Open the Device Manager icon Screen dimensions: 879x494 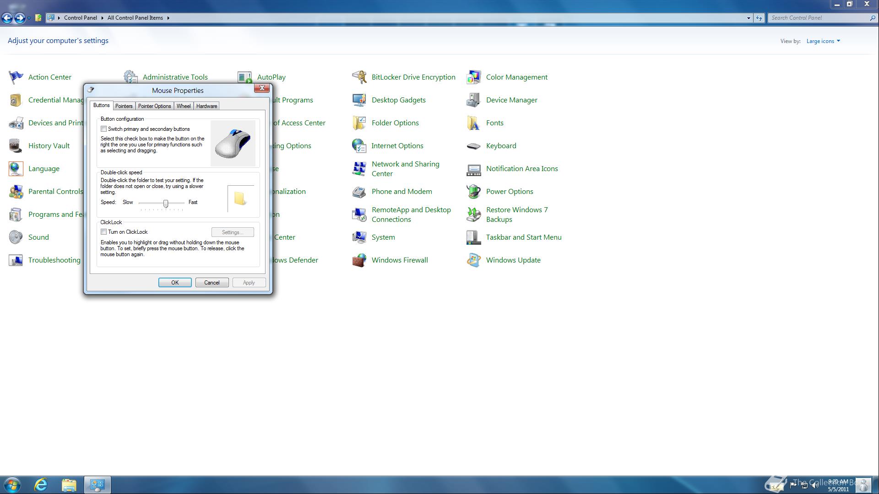click(474, 100)
